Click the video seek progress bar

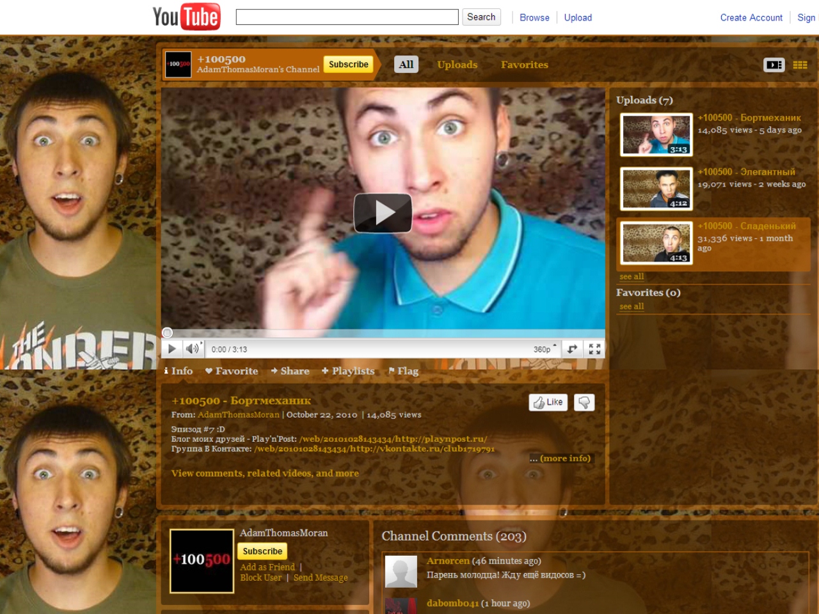[x=383, y=333]
